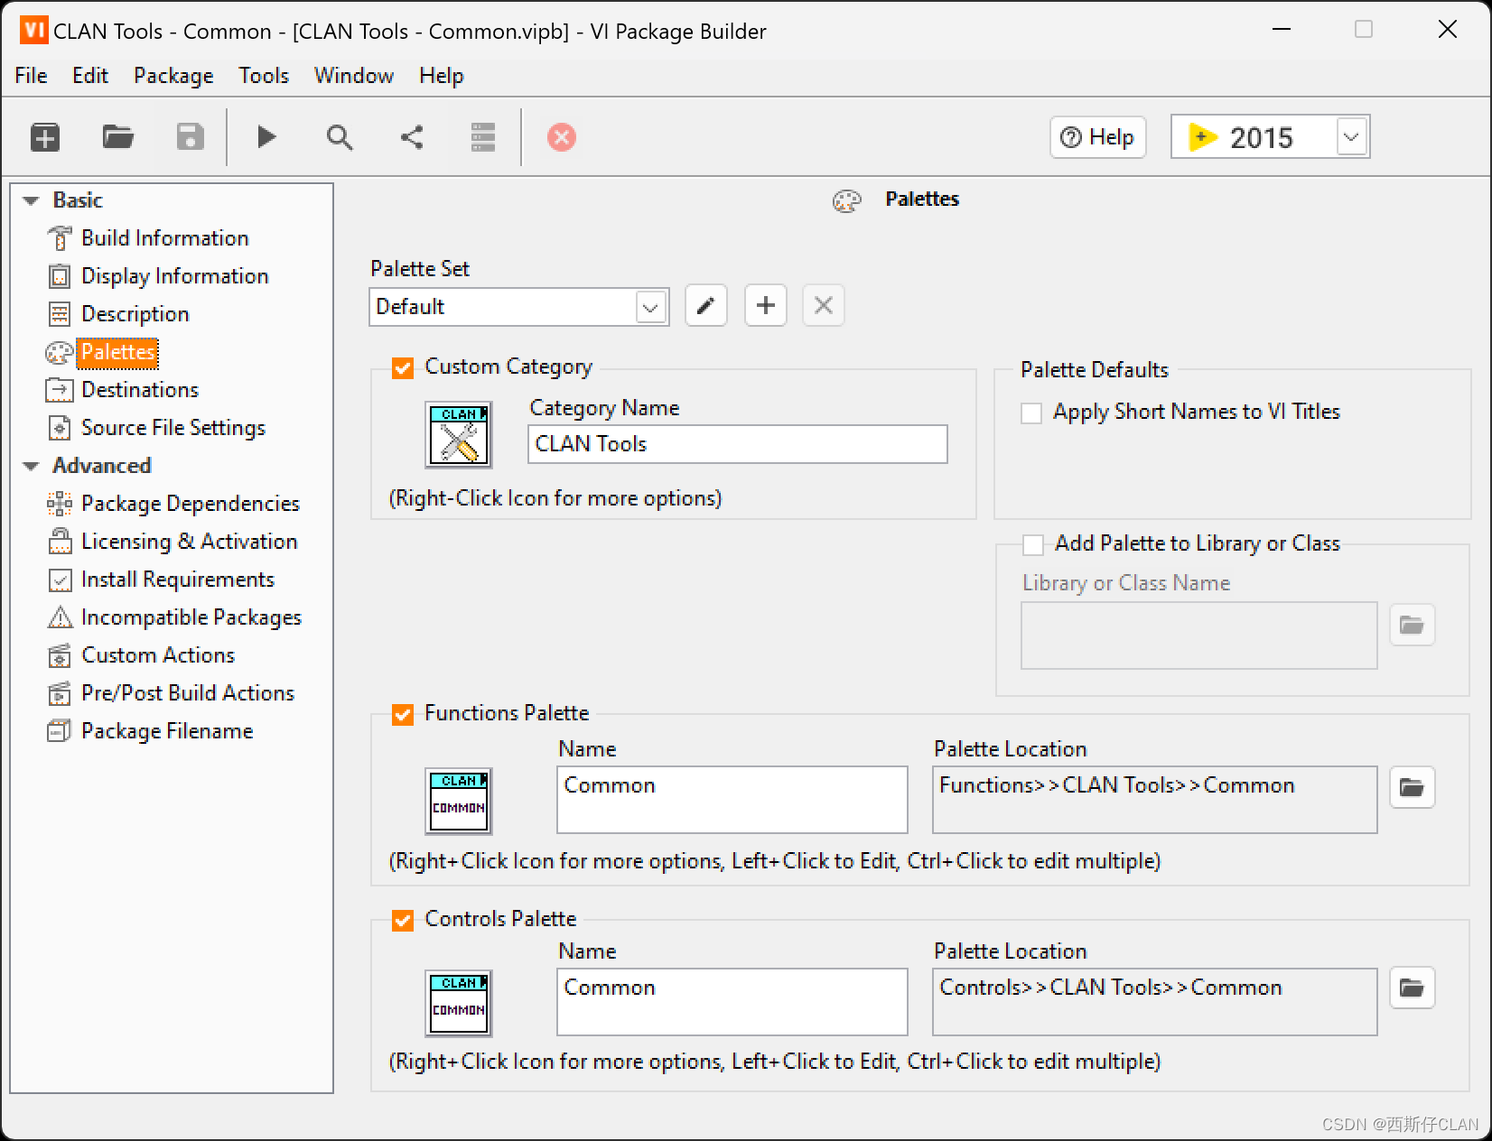Start a package build from the toolbar
The height and width of the screenshot is (1141, 1492).
pos(266,136)
